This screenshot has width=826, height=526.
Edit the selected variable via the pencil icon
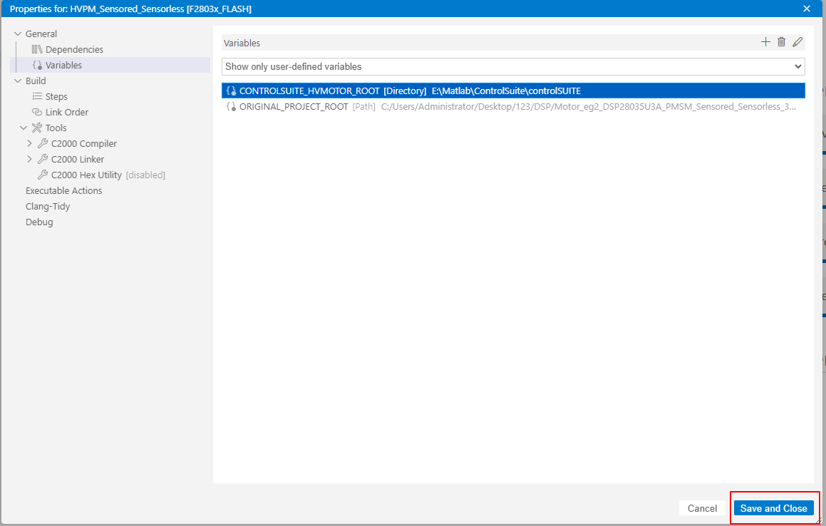[797, 42]
